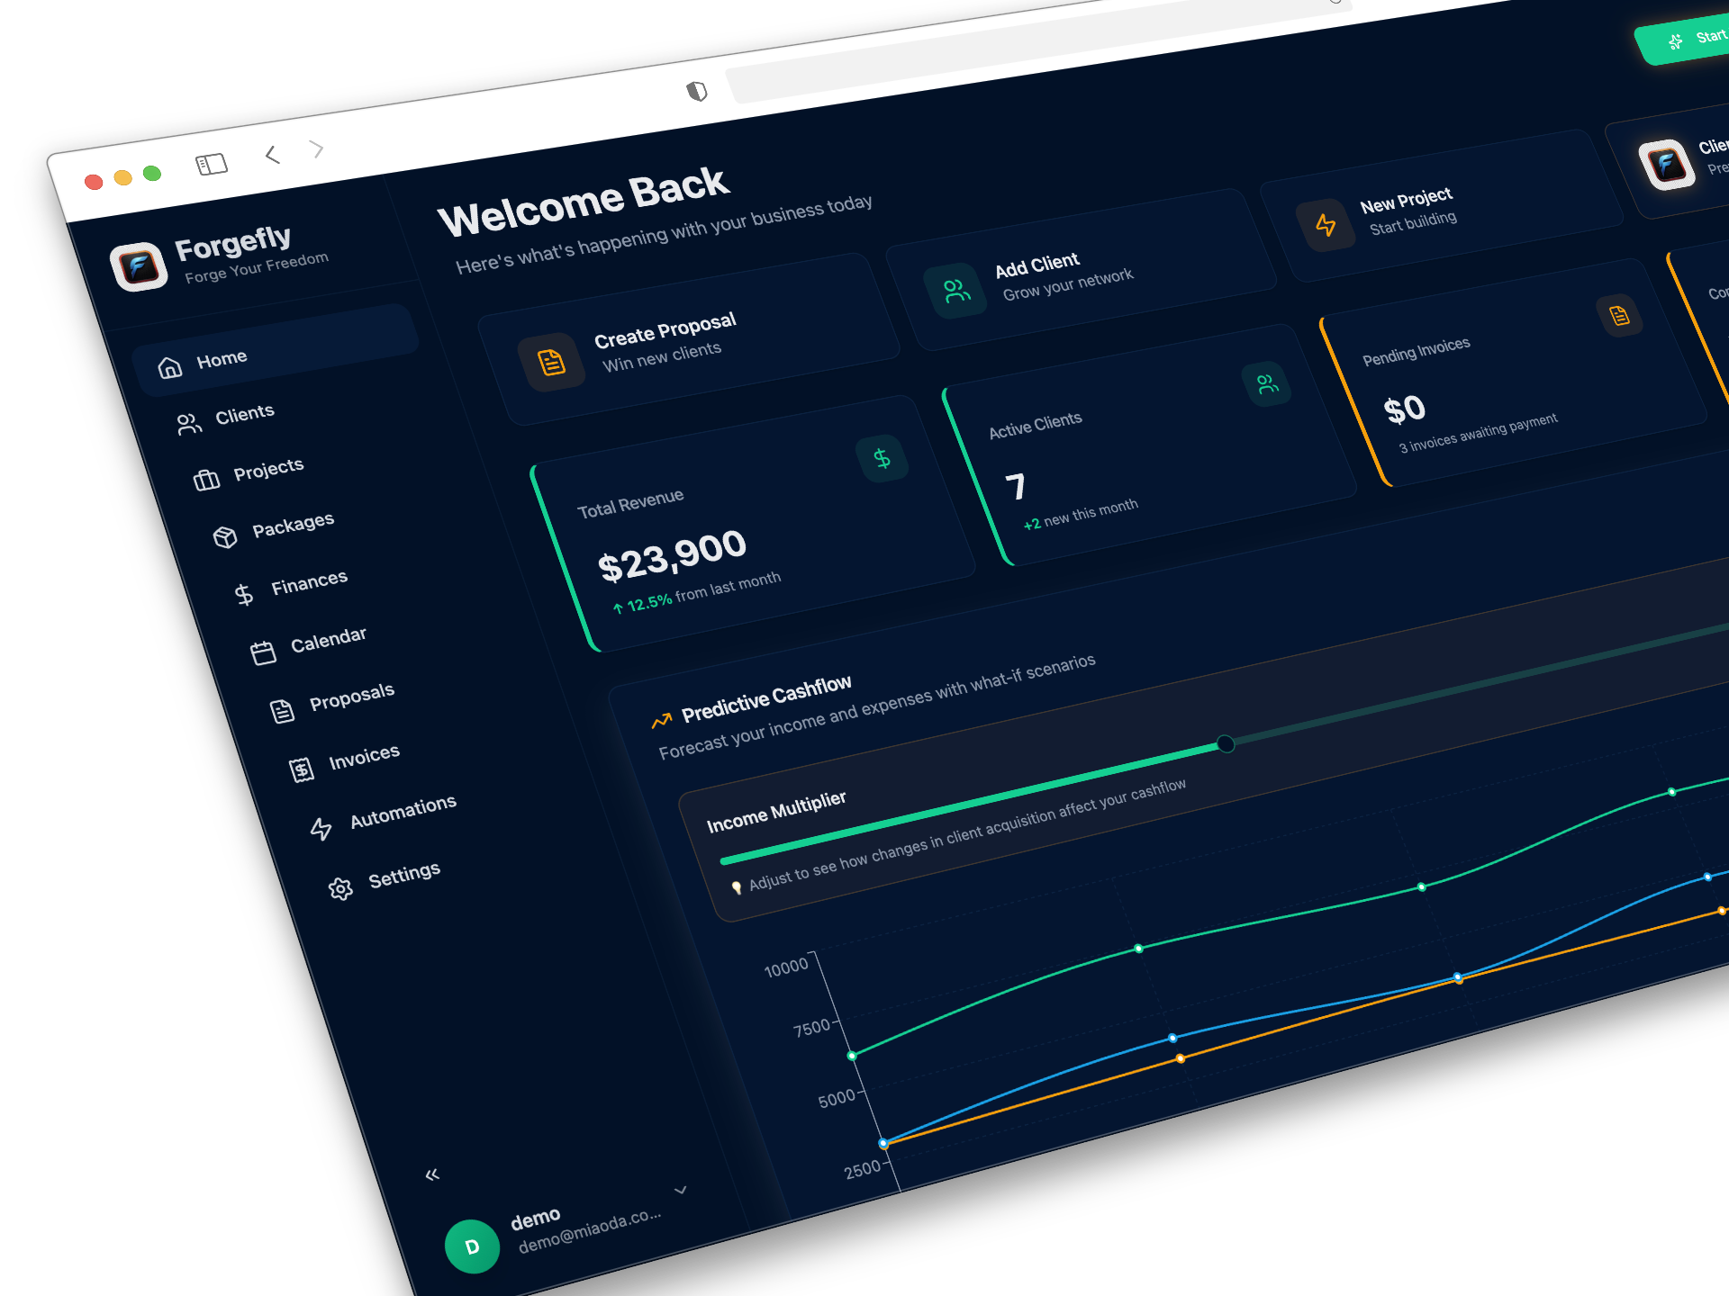Click the demo@miaoda.co email text
Viewport: 1729px width, 1296px height.
590,1230
